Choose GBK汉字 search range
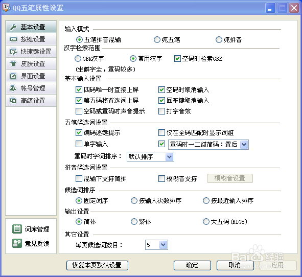This screenshot has height=277, width=302. (x=78, y=59)
